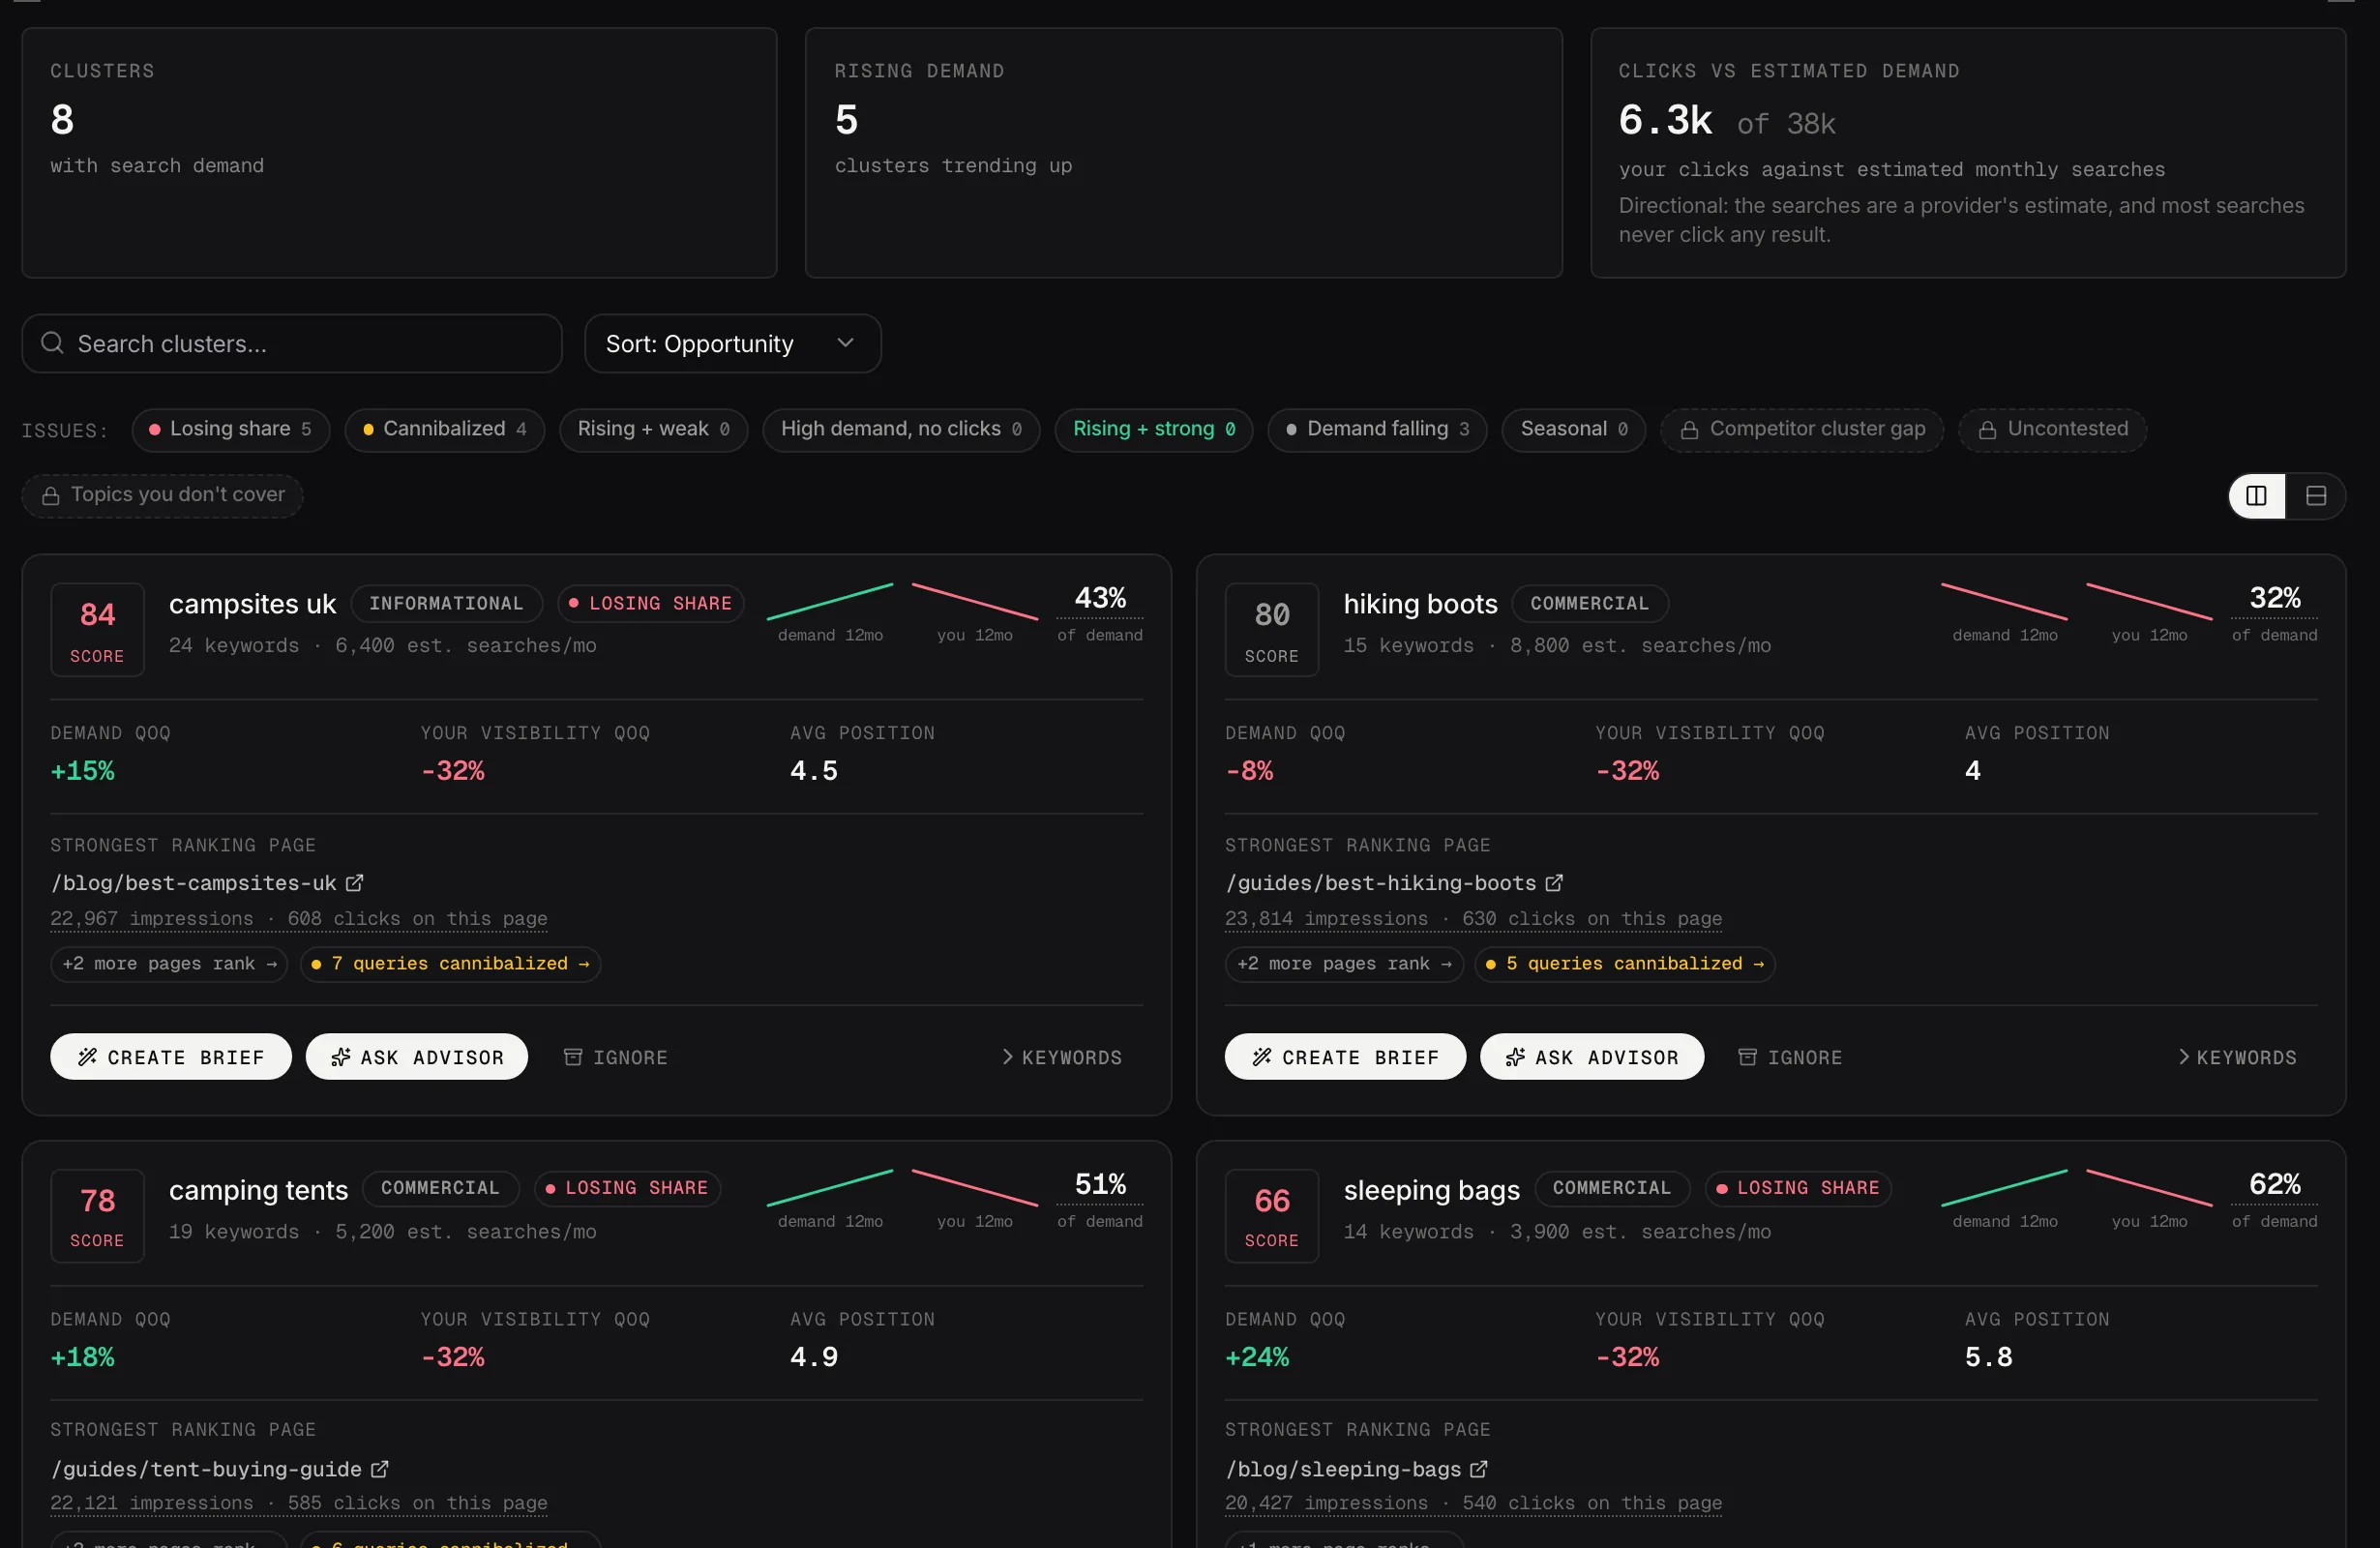The width and height of the screenshot is (2380, 1548).
Task: Toggle the Seasonal filter chip
Action: pyautogui.click(x=1574, y=430)
